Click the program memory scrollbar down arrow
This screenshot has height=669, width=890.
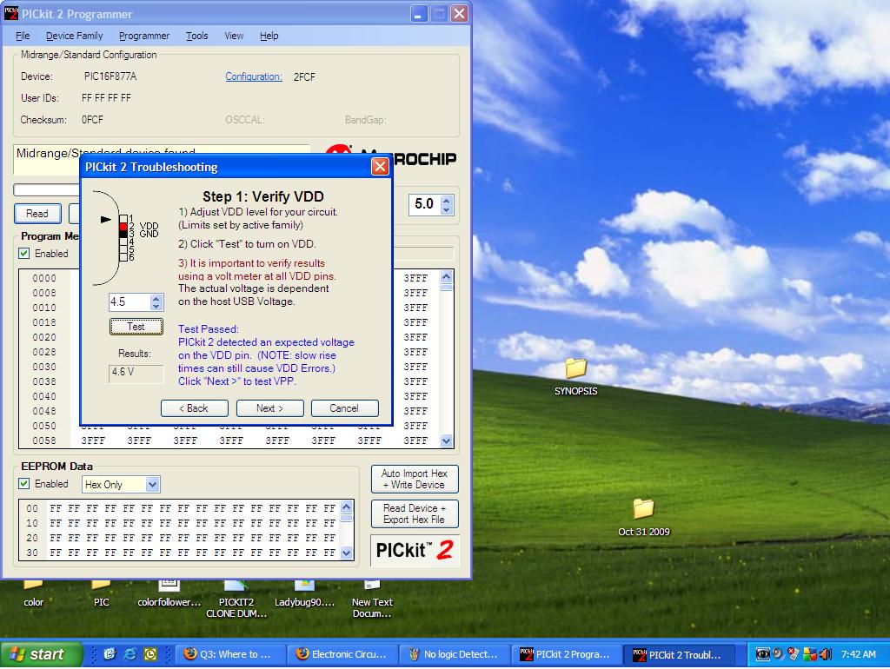pos(446,440)
